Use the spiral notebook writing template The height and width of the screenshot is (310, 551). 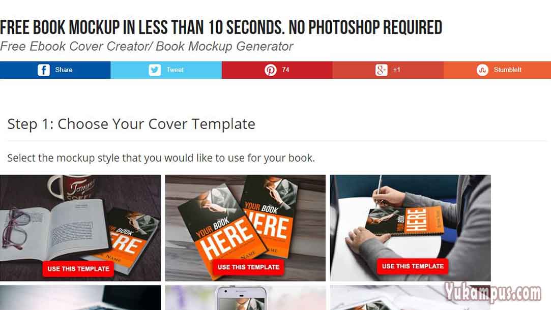point(413,266)
